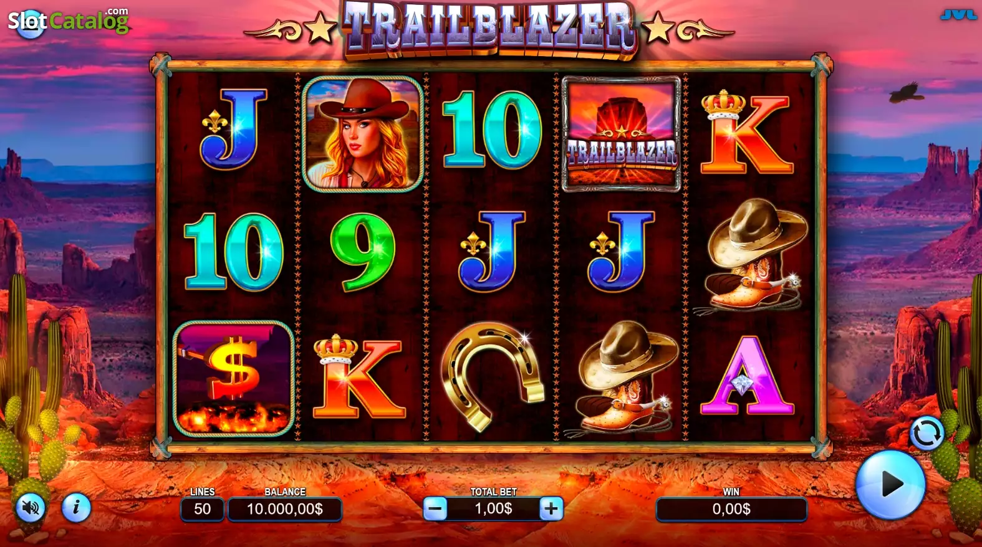Viewport: 982px width, 547px height.
Task: Click the golden horseshoe symbol
Action: click(x=492, y=376)
